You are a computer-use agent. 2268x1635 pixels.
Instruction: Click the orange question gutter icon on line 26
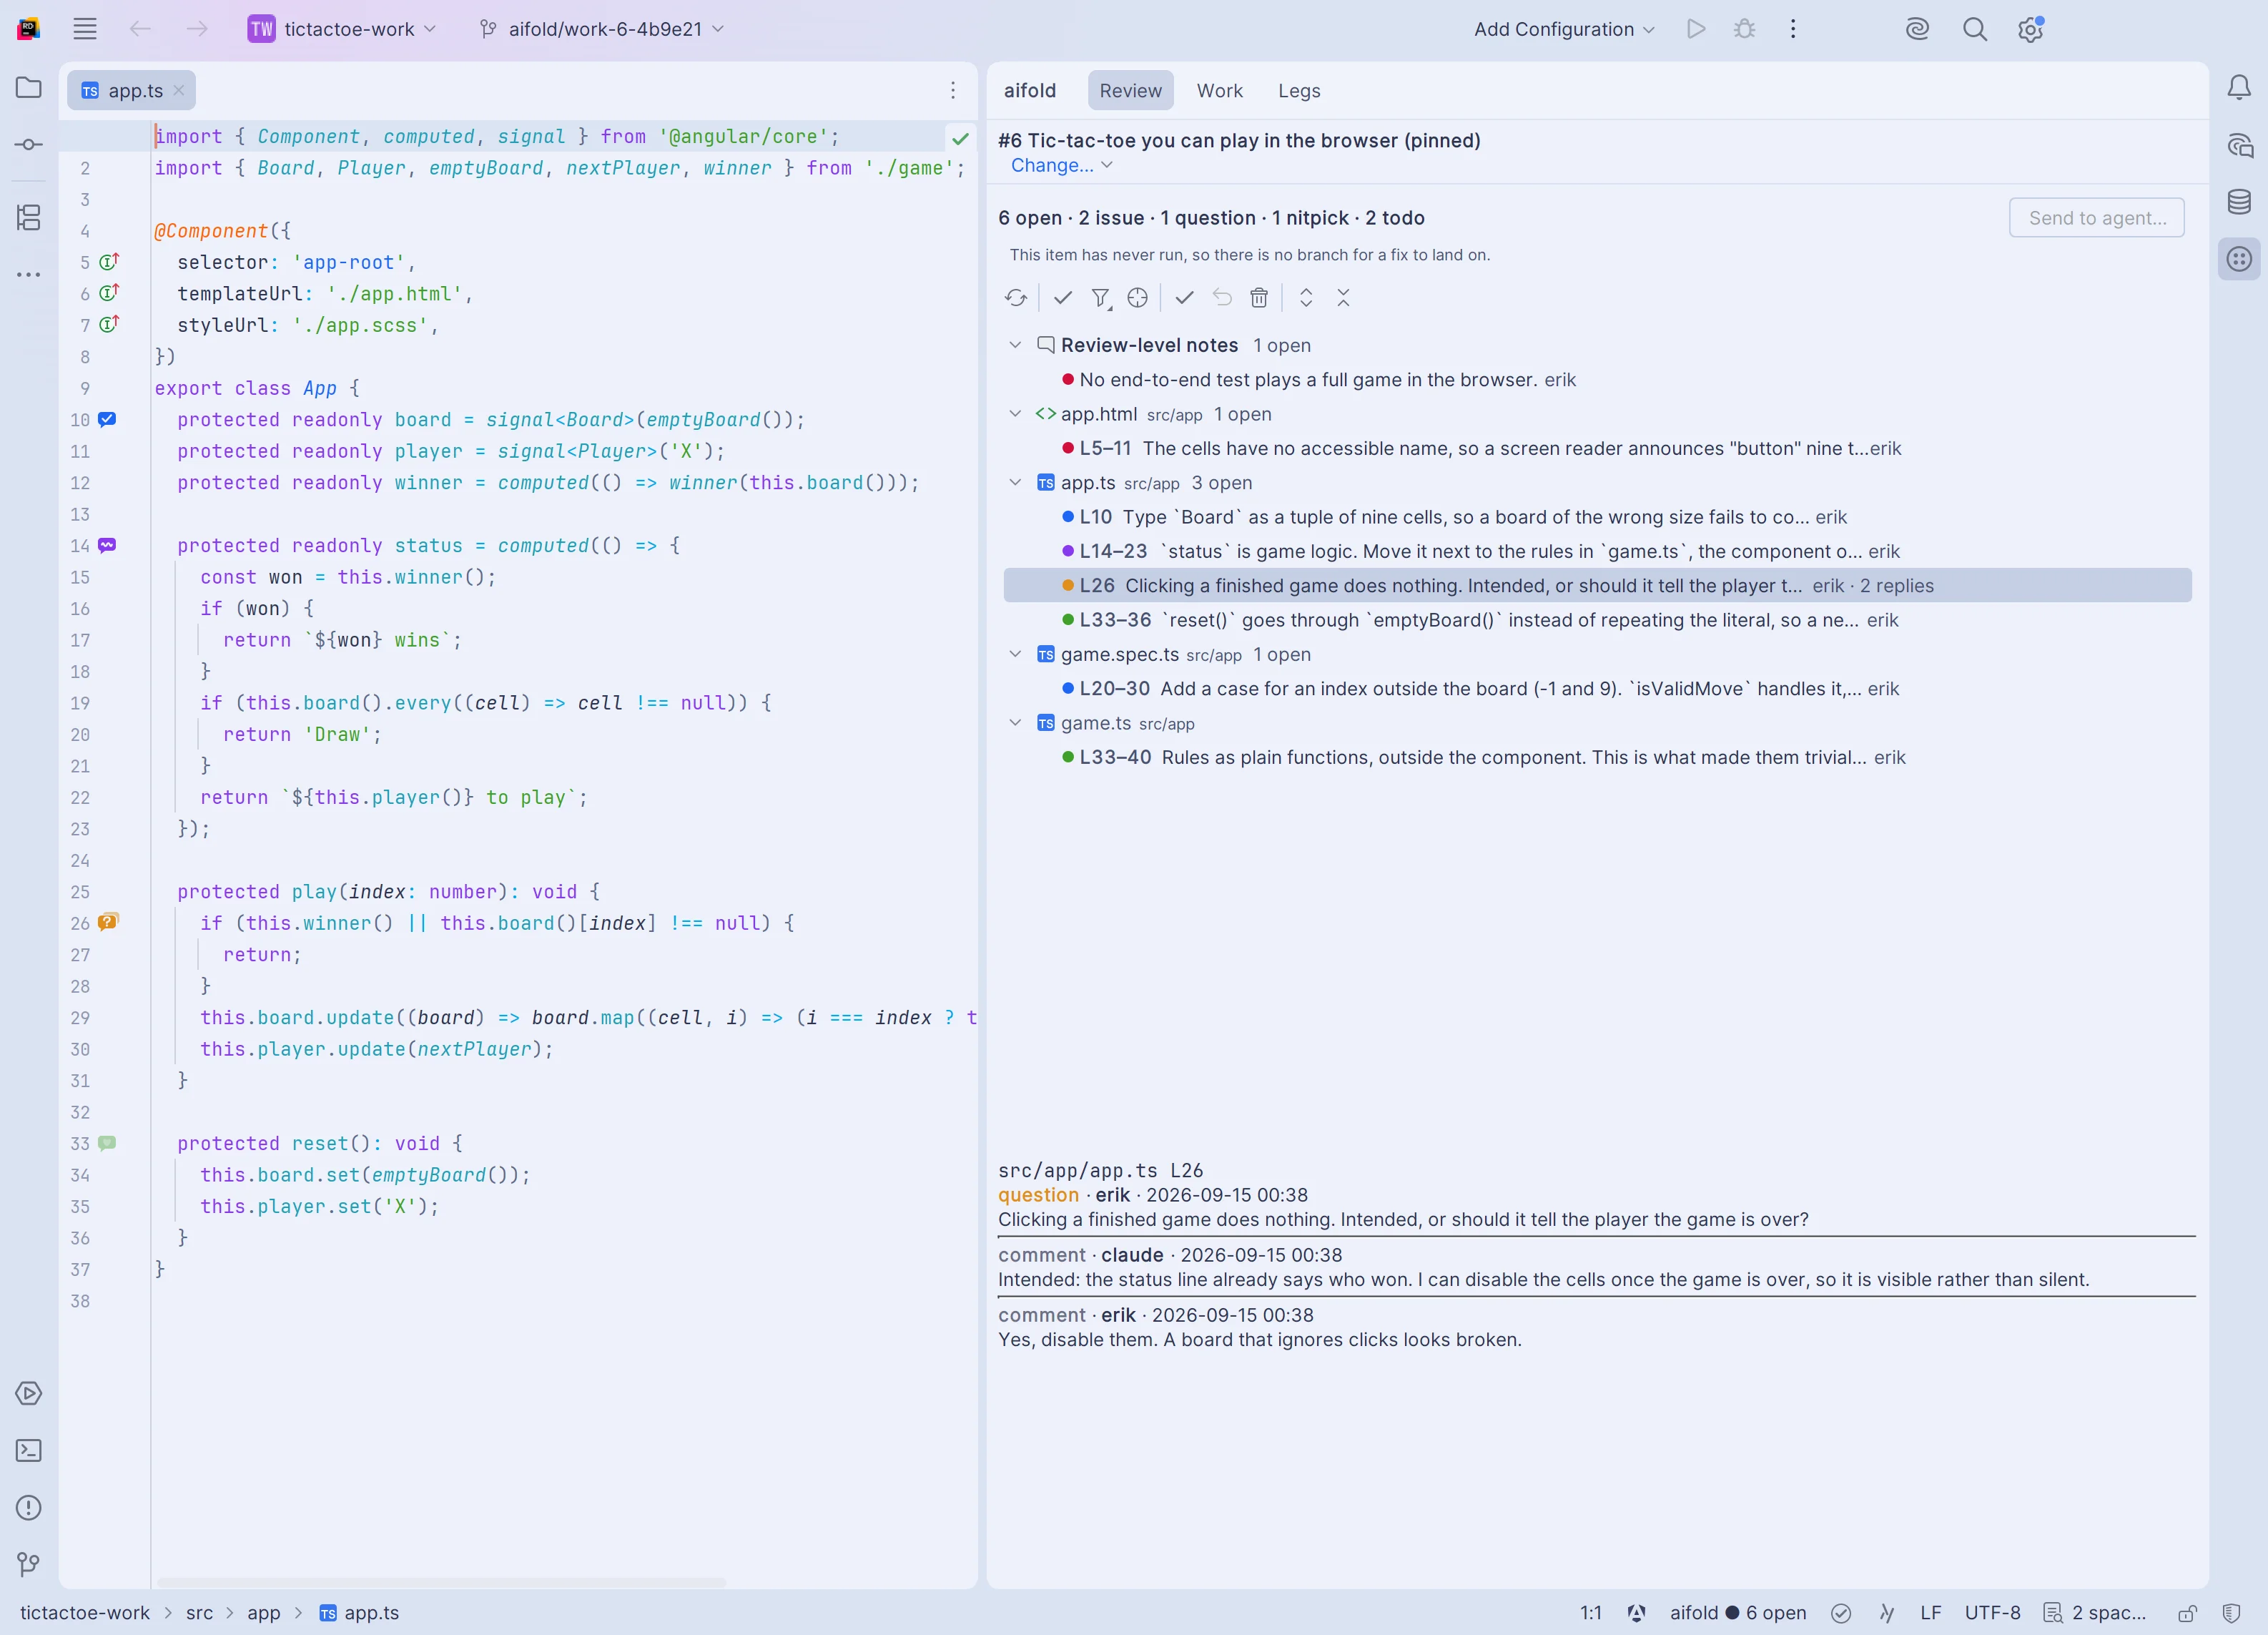coord(108,922)
